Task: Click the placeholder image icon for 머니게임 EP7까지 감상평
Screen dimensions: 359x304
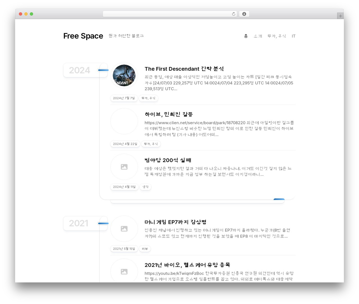Action: click(124, 229)
